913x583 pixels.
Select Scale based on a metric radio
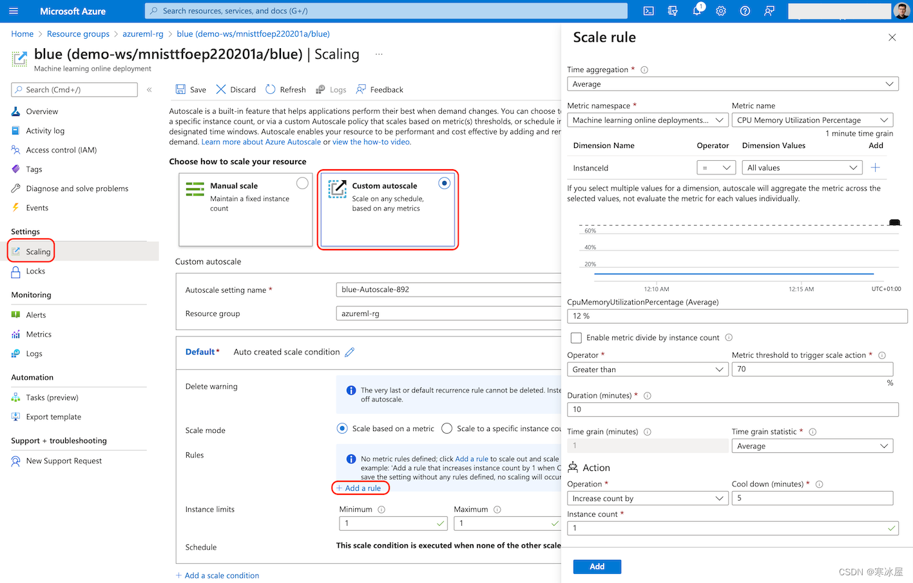coord(343,429)
